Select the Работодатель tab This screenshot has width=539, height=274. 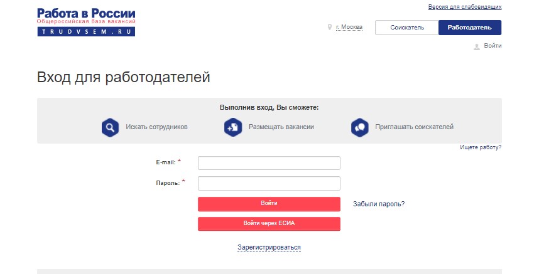tap(470, 28)
